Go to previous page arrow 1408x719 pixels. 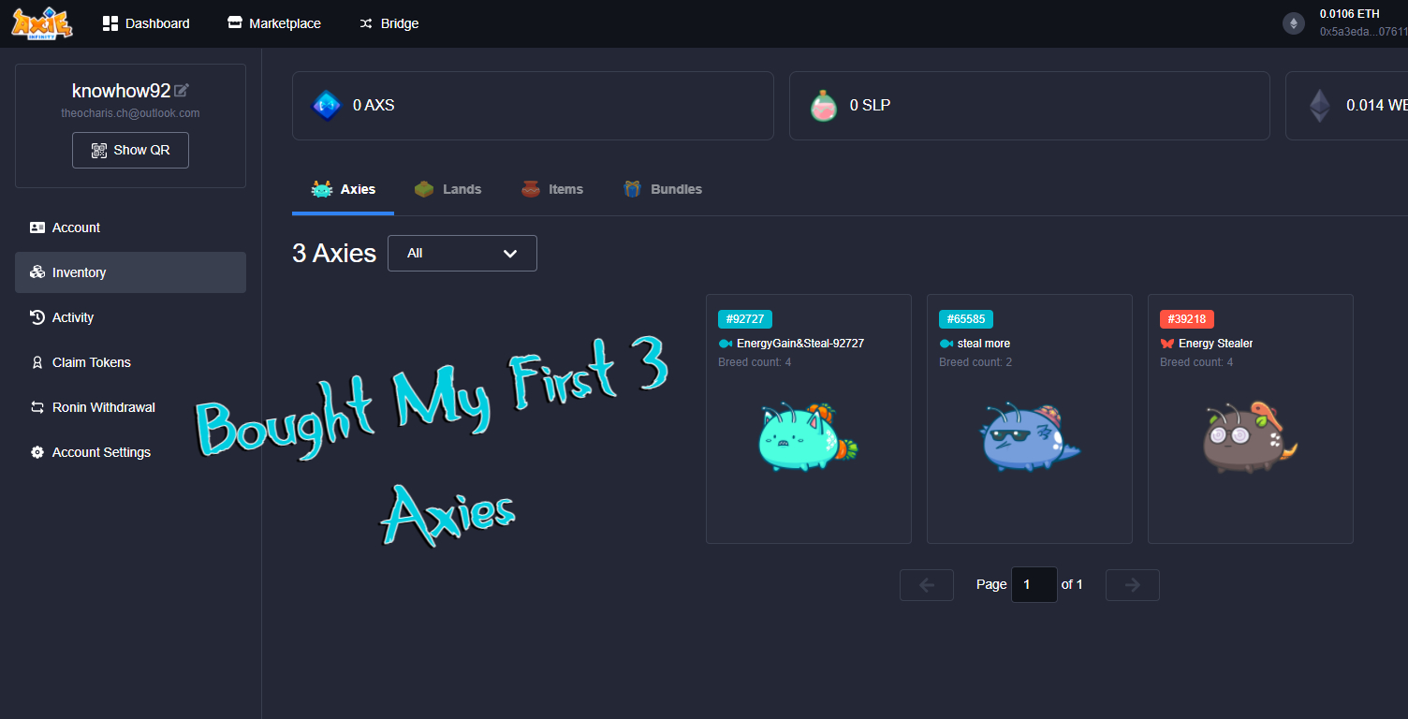point(927,585)
